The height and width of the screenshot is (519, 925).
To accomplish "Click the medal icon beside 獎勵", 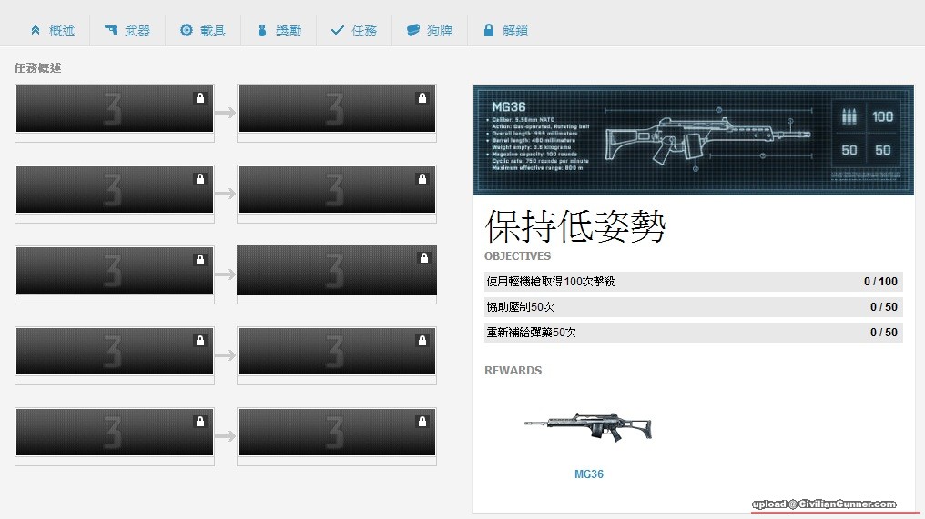I will click(262, 30).
